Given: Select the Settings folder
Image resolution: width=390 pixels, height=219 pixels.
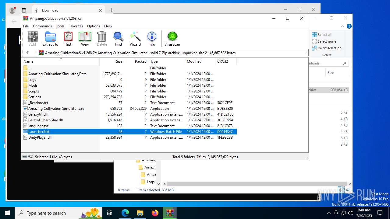Looking at the screenshot, I should (129, 97).
